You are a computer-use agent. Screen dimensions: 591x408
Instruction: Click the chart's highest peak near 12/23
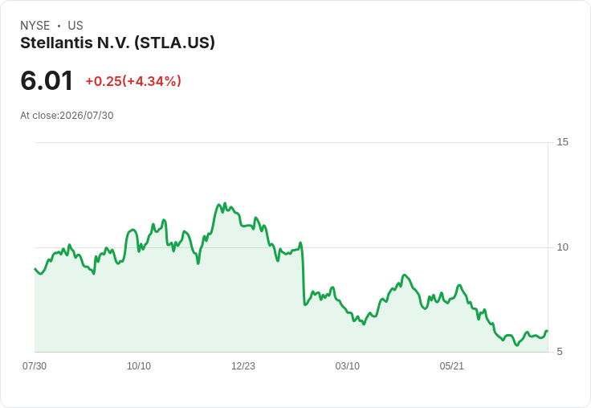[225, 203]
